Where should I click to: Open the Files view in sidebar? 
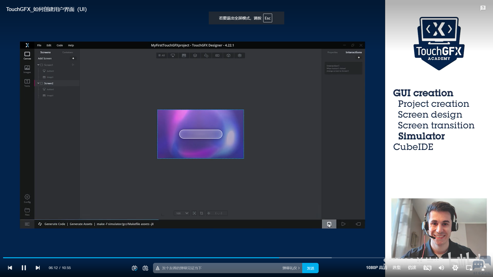(27, 212)
